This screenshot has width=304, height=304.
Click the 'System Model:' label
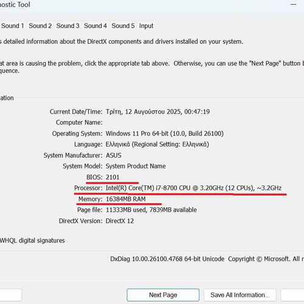pyautogui.click(x=83, y=166)
